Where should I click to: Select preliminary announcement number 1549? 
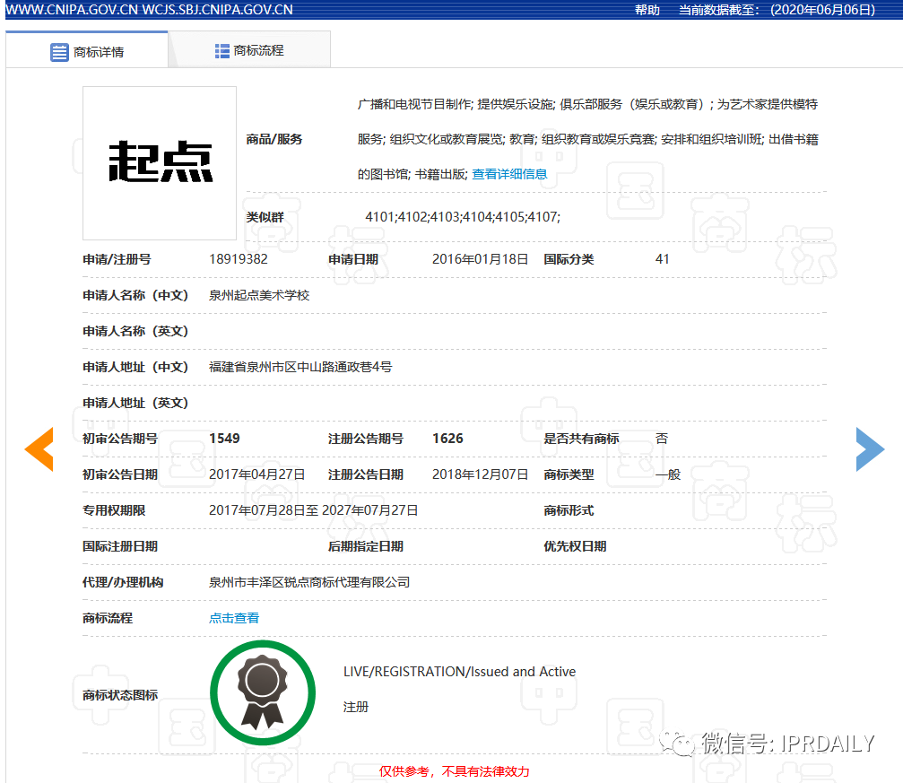[224, 439]
